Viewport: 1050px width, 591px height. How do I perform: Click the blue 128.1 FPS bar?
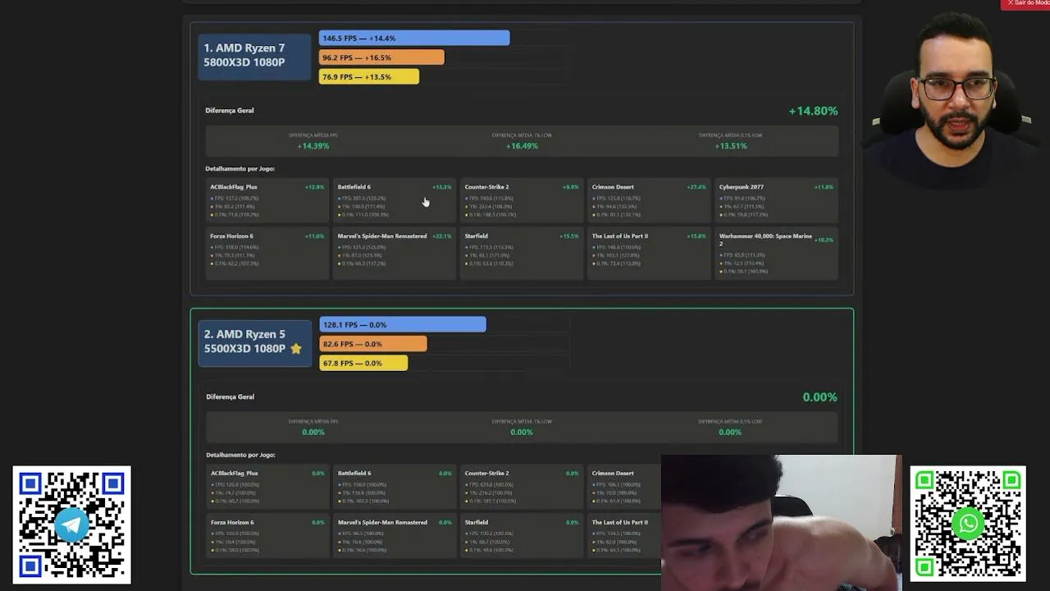pyautogui.click(x=403, y=324)
